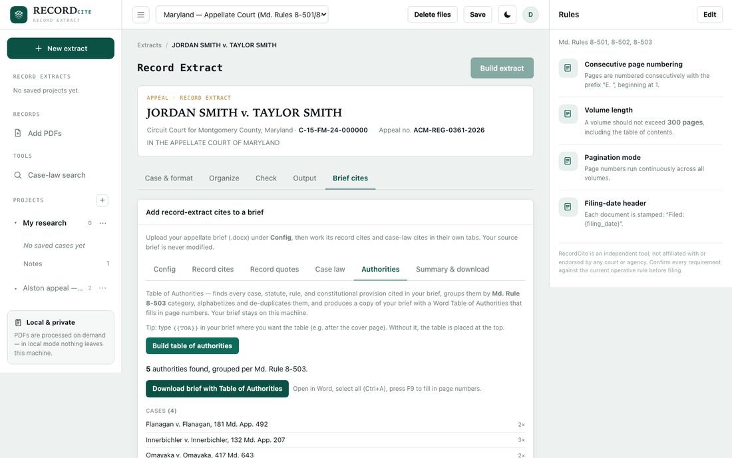Select the Case law sub-tab
Viewport: 732px width, 458px height.
pos(329,270)
